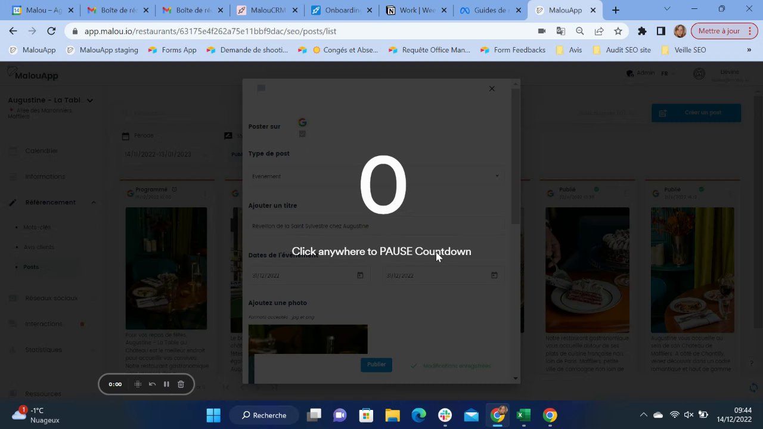763x429 pixels.
Task: Switch to the Work | Wee Notion tab
Action: (x=415, y=10)
